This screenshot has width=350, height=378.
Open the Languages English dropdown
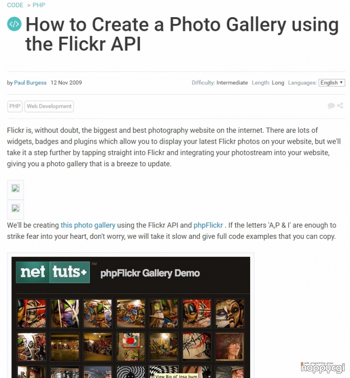coord(332,83)
